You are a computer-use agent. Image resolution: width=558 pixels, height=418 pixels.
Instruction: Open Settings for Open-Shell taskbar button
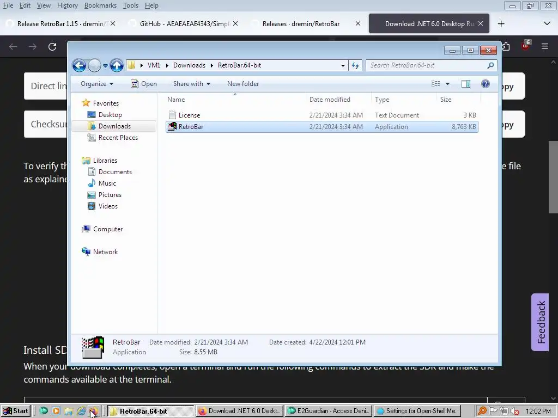(x=417, y=411)
